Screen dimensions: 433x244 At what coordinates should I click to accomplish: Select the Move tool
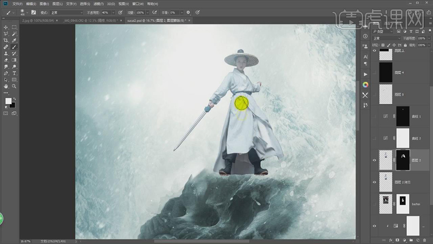(6, 27)
